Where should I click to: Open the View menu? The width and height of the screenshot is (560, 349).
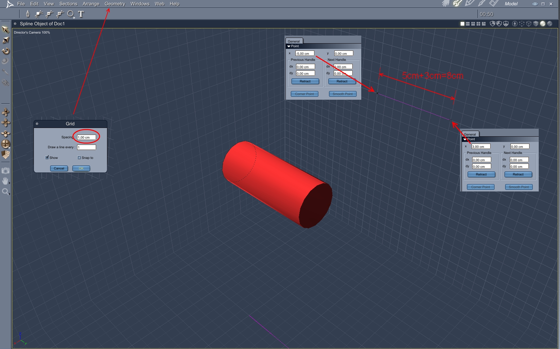click(49, 4)
